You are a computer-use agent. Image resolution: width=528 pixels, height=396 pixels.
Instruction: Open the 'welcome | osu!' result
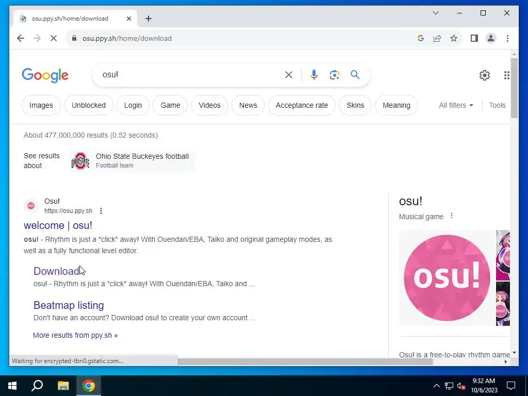pyautogui.click(x=58, y=225)
